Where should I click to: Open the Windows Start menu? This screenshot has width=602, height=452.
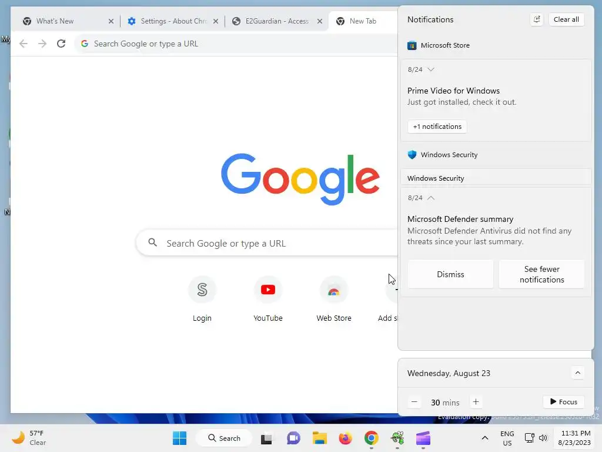[180, 438]
